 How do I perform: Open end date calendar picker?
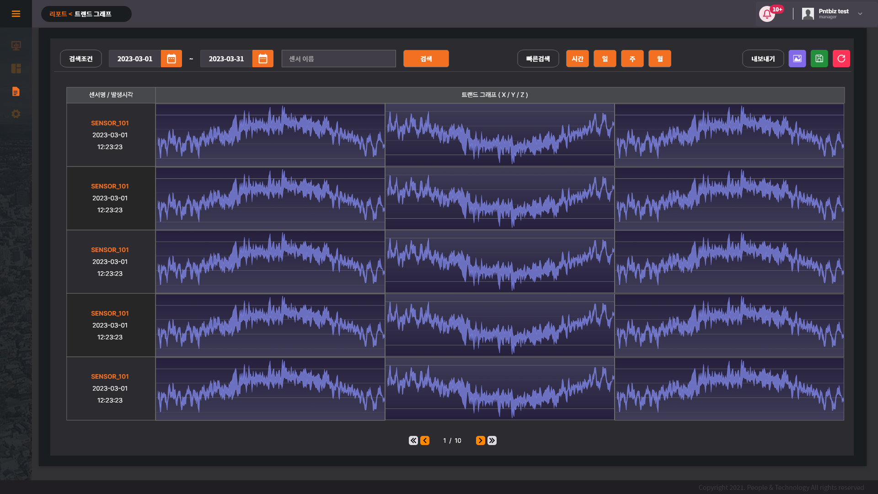(x=263, y=59)
